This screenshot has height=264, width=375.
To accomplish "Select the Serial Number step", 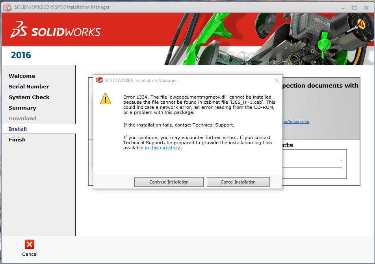I will click(29, 86).
